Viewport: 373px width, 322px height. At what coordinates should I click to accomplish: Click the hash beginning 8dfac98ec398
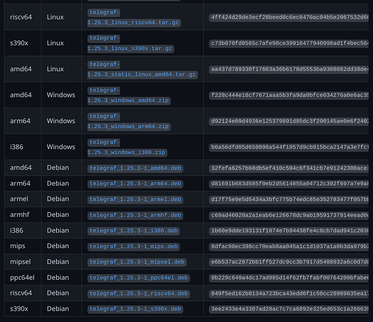point(289,246)
